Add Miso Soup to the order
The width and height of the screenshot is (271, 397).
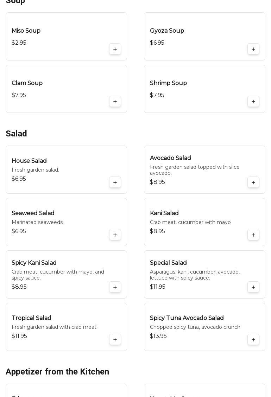click(x=115, y=49)
